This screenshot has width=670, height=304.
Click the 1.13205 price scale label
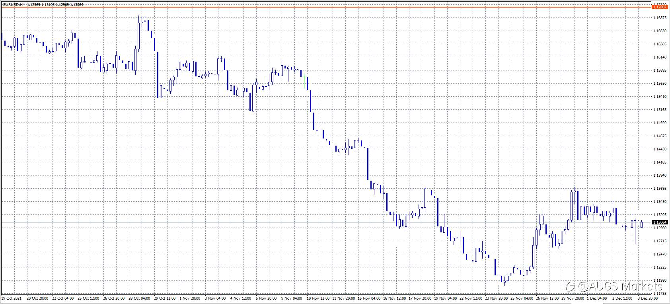(659, 215)
